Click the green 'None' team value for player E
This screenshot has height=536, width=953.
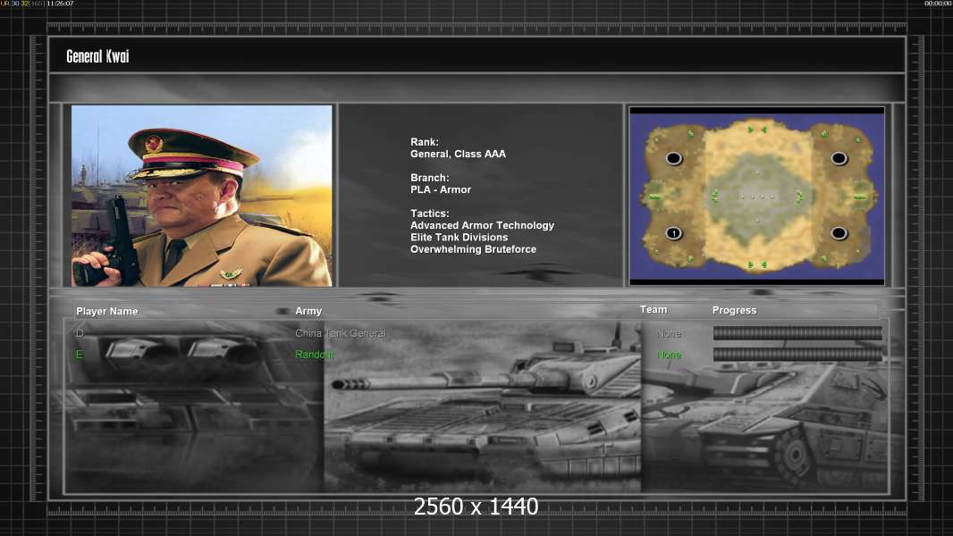click(x=669, y=356)
